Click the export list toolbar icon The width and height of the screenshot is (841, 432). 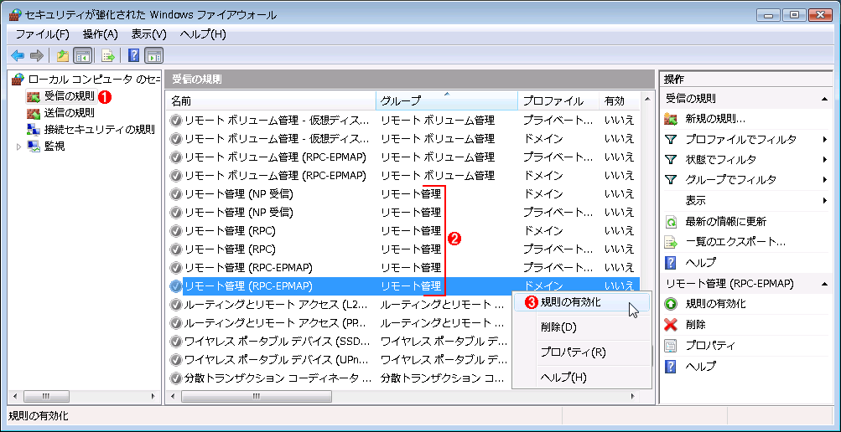tap(108, 55)
